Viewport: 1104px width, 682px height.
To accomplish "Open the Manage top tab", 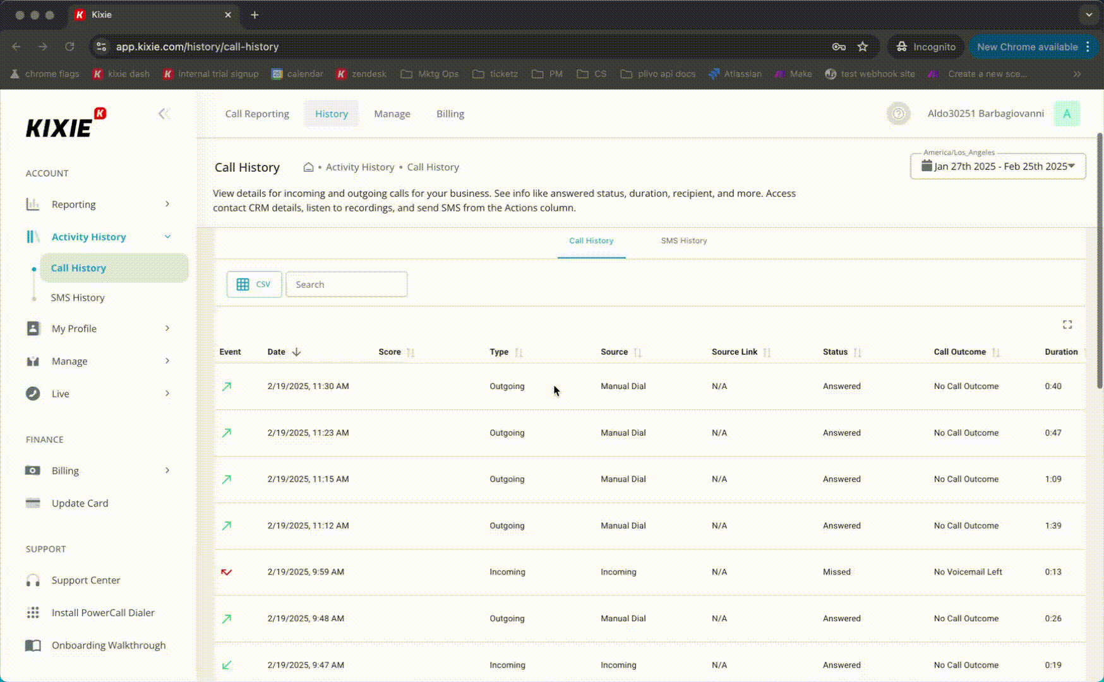I will [x=392, y=114].
